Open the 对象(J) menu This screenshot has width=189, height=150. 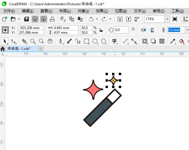[83, 11]
